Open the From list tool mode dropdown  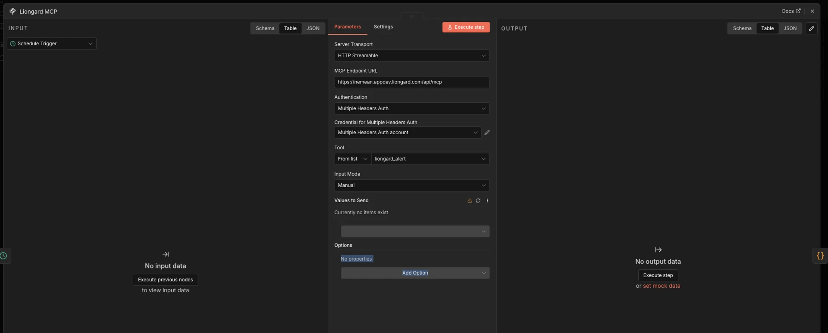pos(352,159)
